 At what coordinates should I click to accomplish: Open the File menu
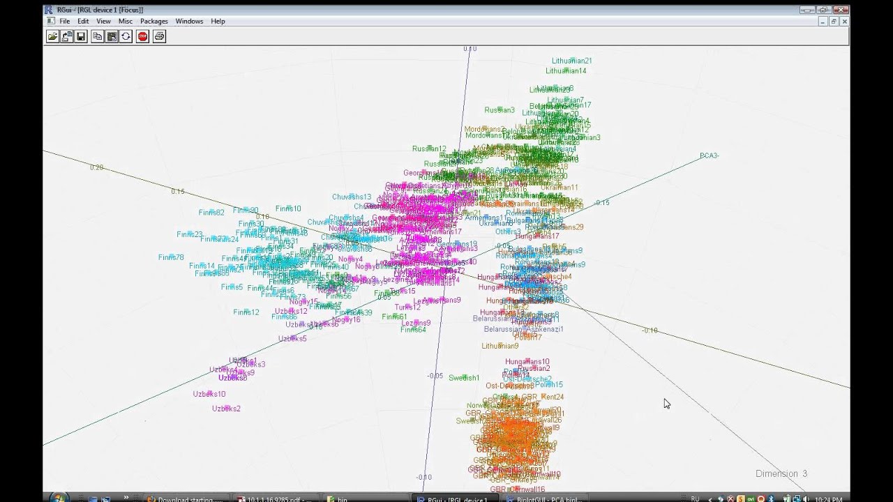(x=65, y=22)
